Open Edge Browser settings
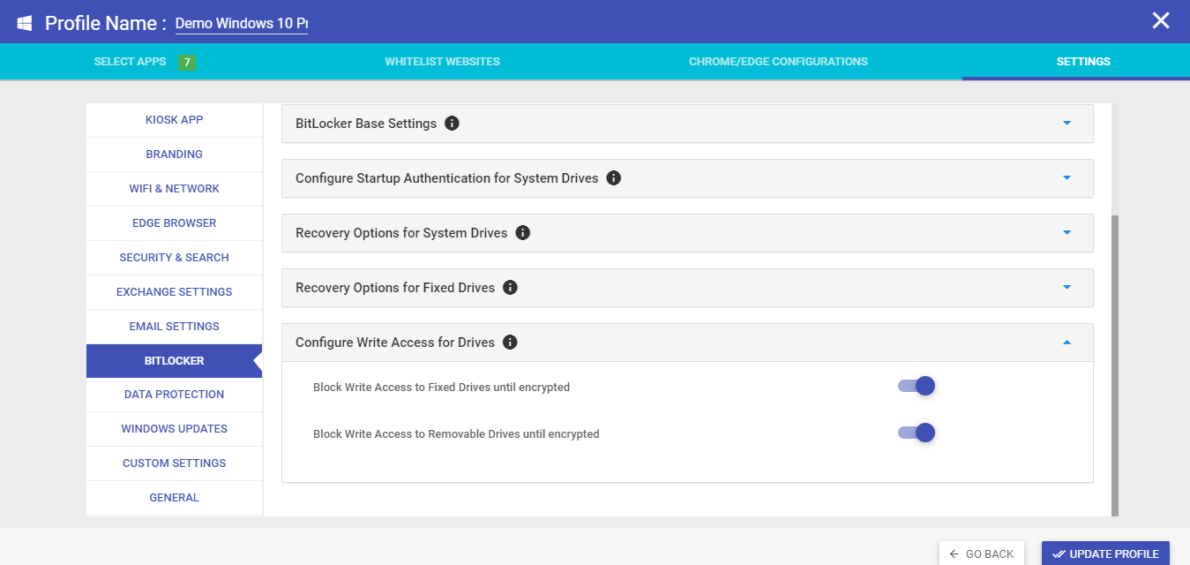This screenshot has height=565, width=1190. click(x=175, y=223)
